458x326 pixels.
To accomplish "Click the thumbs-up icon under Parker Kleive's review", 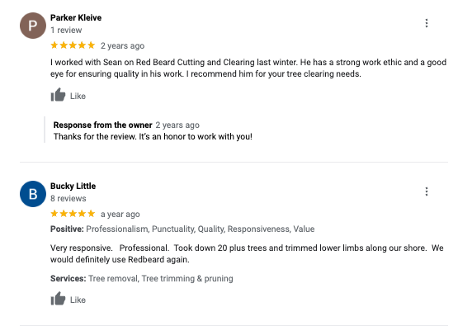I will 58,95.
